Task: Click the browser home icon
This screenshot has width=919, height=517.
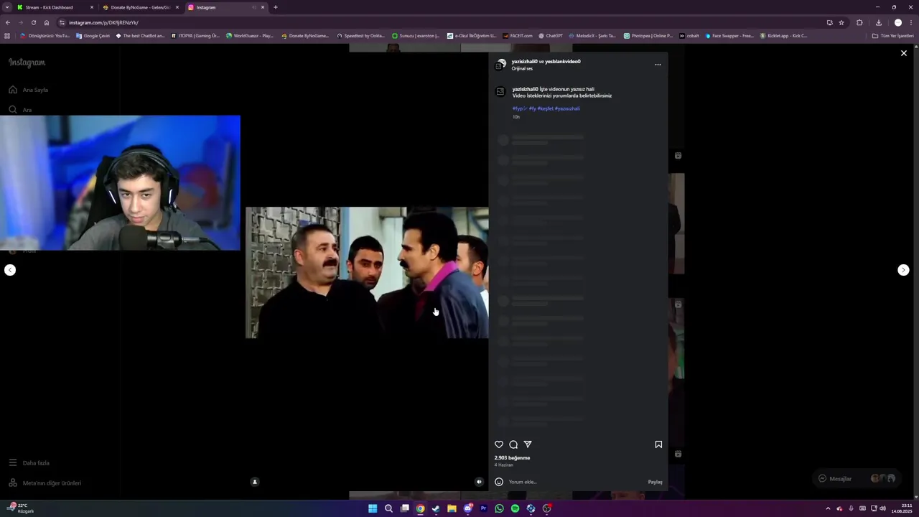Action: pos(47,22)
